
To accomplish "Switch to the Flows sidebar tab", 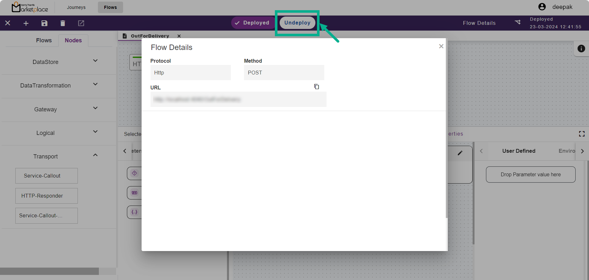I will [44, 40].
